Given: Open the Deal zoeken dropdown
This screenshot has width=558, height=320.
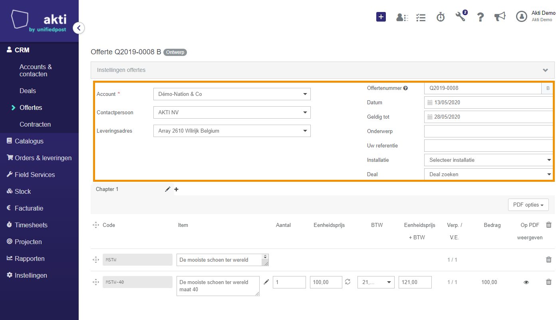Looking at the screenshot, I should (x=489, y=174).
